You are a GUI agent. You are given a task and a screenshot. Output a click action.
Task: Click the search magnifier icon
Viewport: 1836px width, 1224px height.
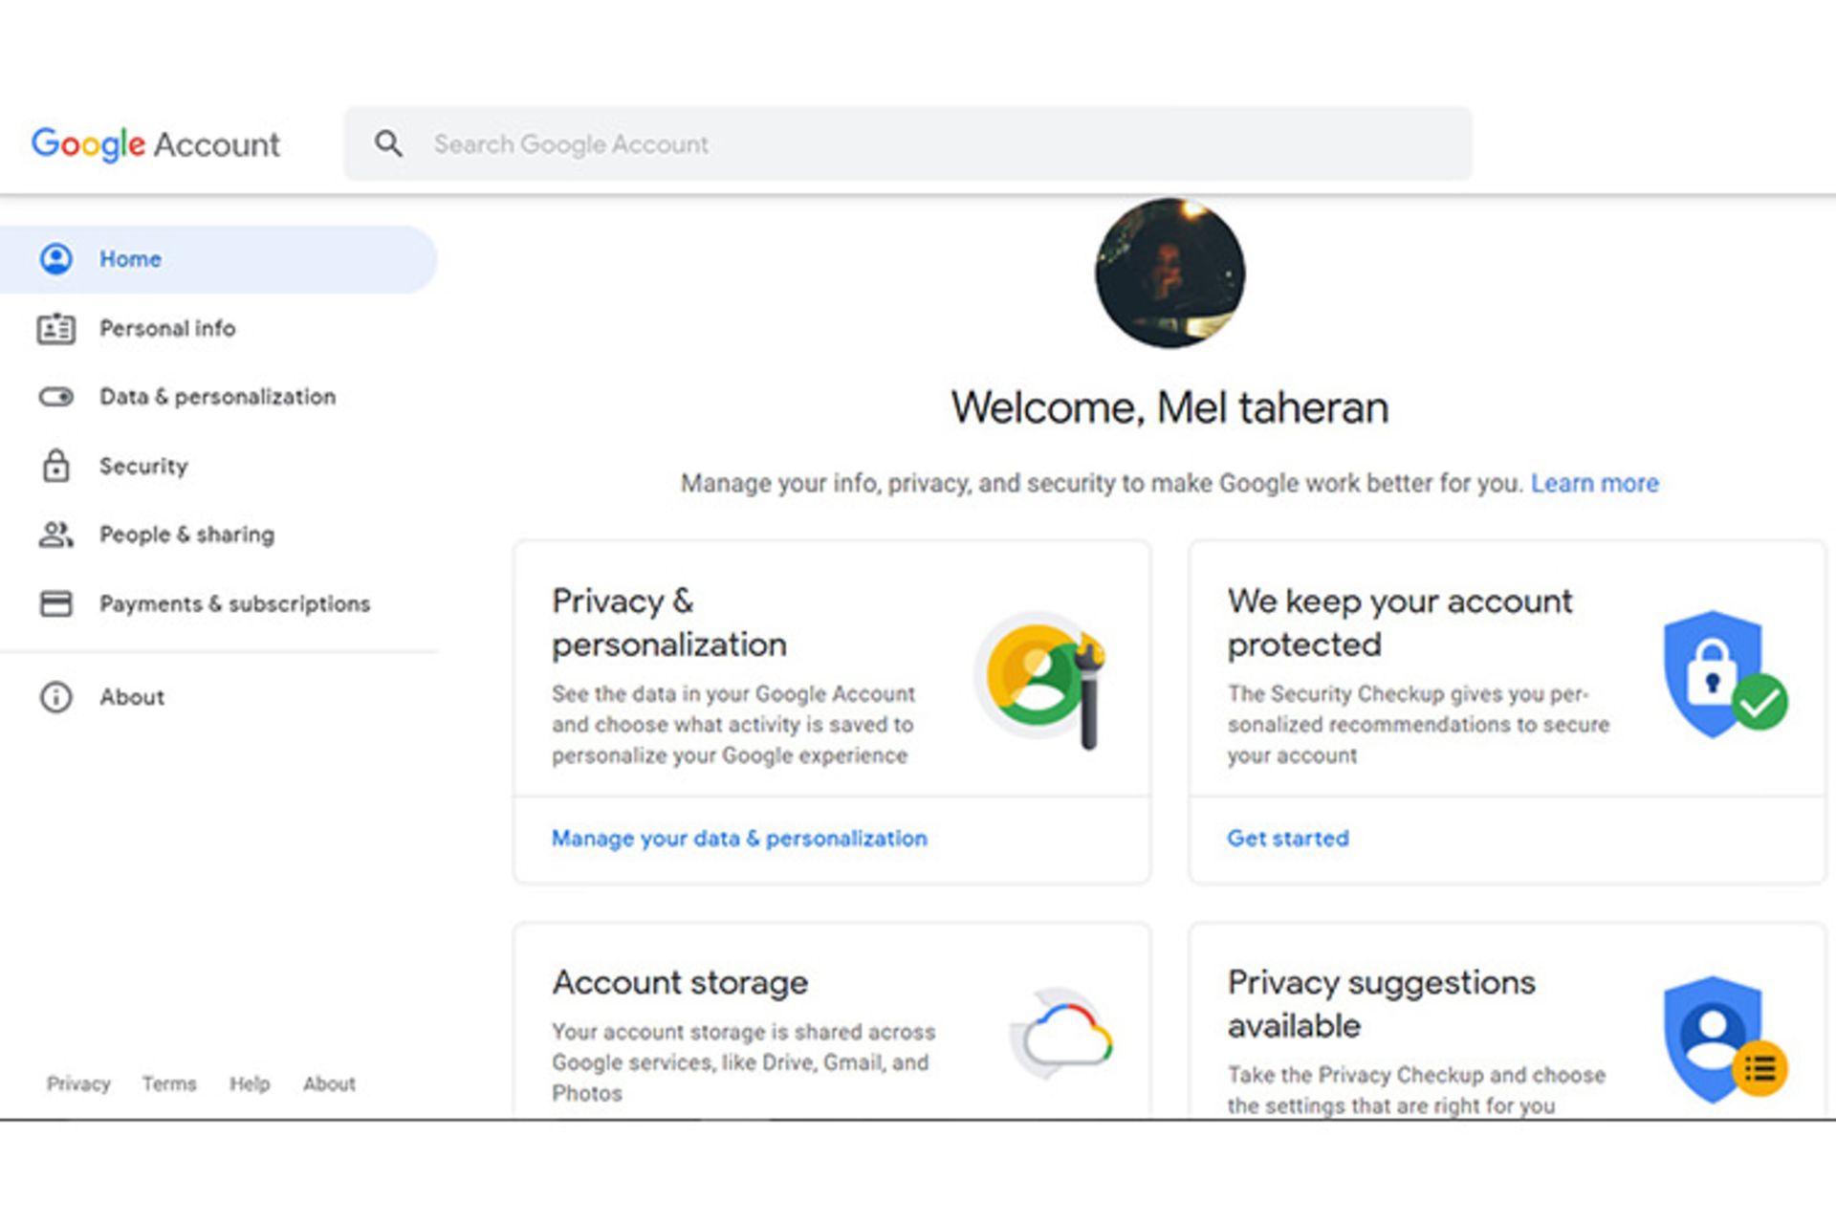pos(388,143)
